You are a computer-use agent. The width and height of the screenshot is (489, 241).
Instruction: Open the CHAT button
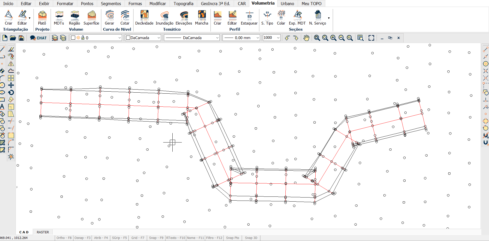38,38
